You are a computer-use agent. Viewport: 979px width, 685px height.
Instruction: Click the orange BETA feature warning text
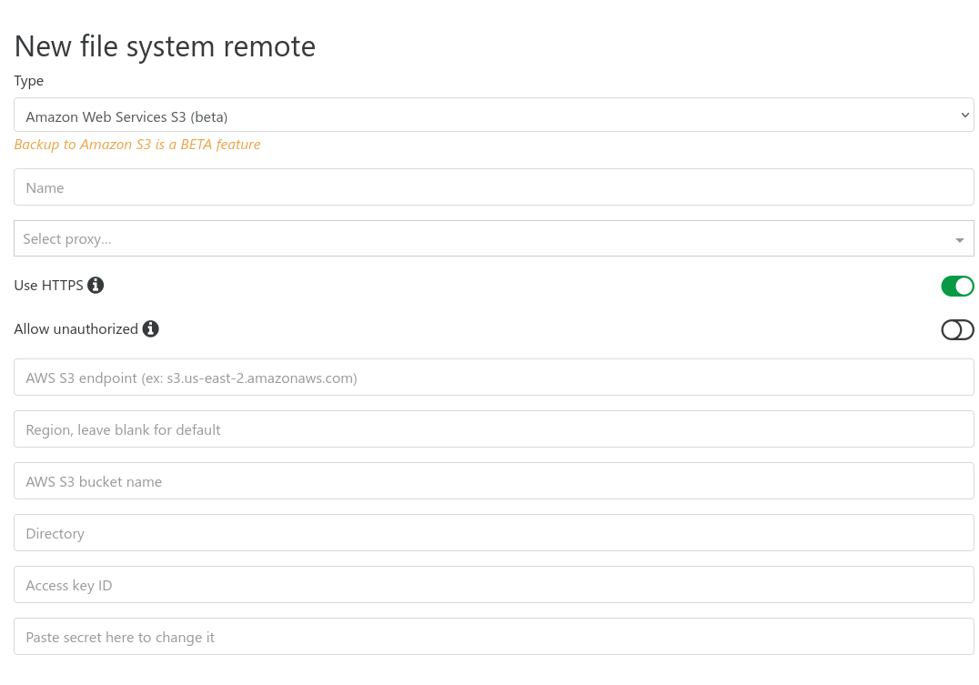pos(137,145)
